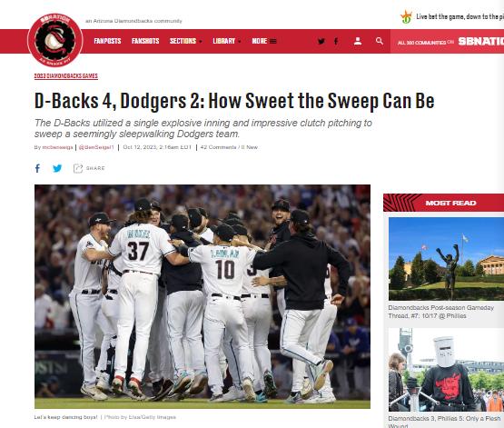504x428 pixels.
Task: Go to the Fanposts nav item
Action: [107, 41]
